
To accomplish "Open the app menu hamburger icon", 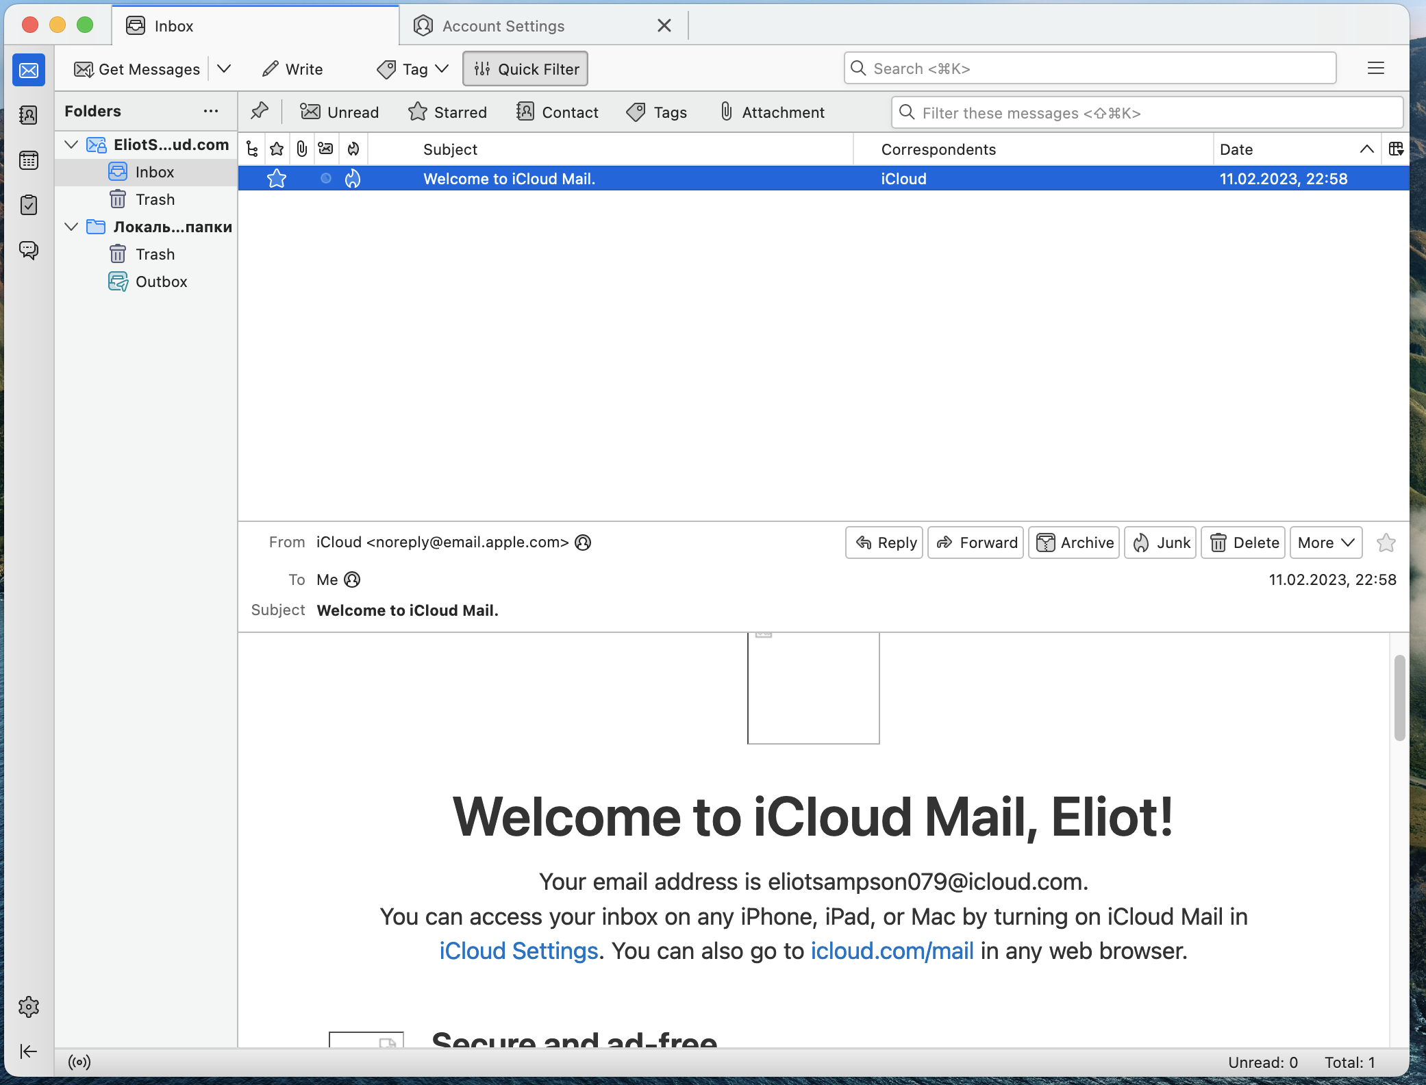I will click(1375, 68).
